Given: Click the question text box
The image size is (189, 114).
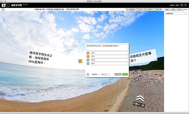Looking at the screenshot, I should (107, 47).
